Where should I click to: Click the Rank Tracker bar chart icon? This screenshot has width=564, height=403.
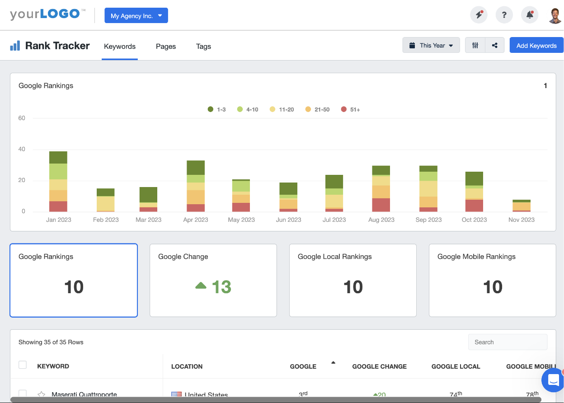click(x=15, y=45)
